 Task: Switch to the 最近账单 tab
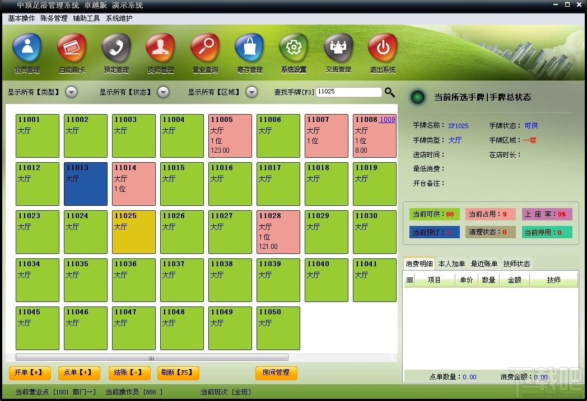(x=484, y=264)
